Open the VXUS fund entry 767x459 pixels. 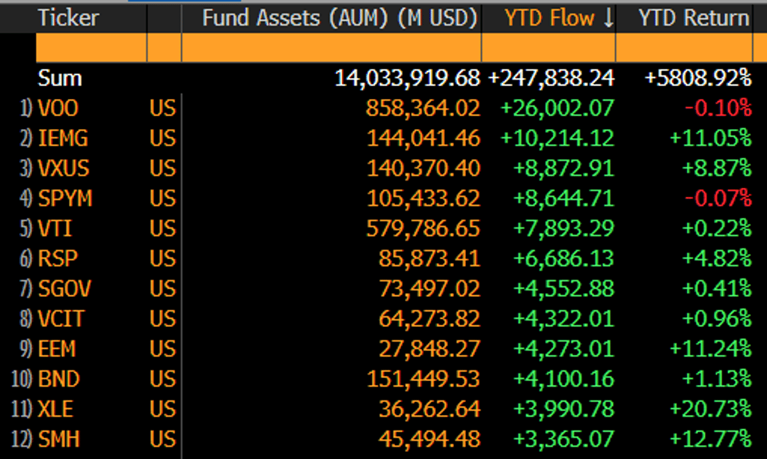pos(64,168)
